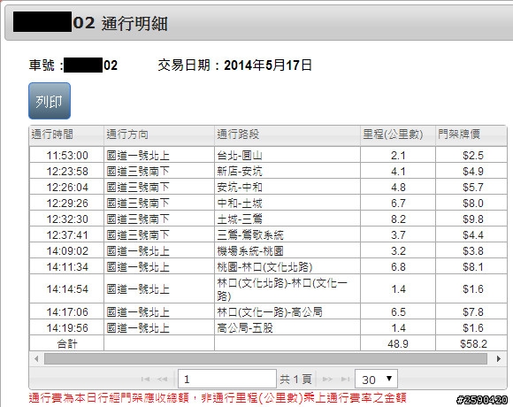Screen dimensions: 513x407
Task: Click the 林口(文化一路)-高公局 road section cell
Action: tap(287, 311)
